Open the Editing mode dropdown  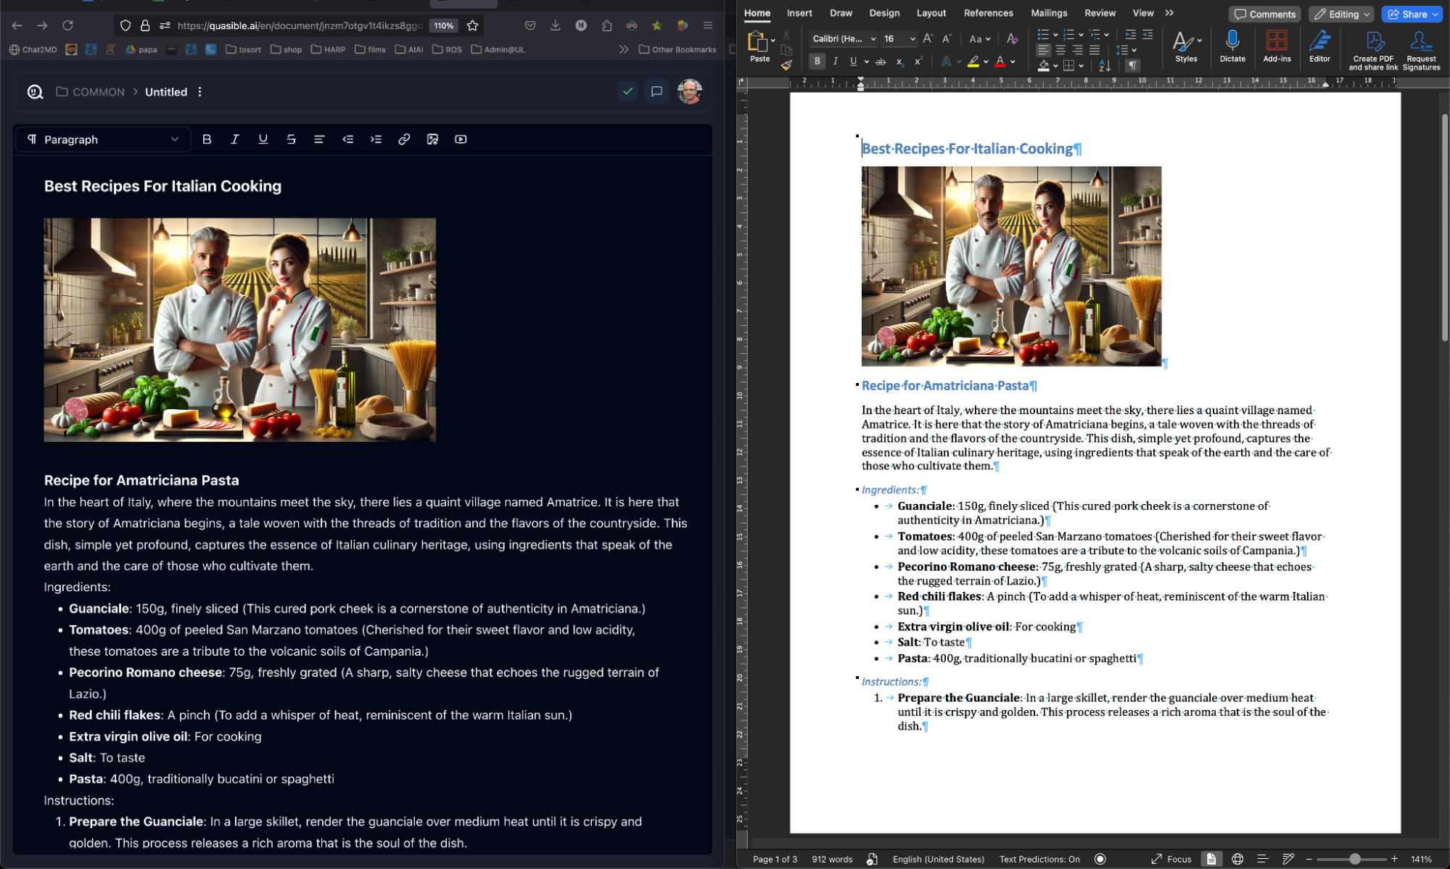pos(1341,14)
